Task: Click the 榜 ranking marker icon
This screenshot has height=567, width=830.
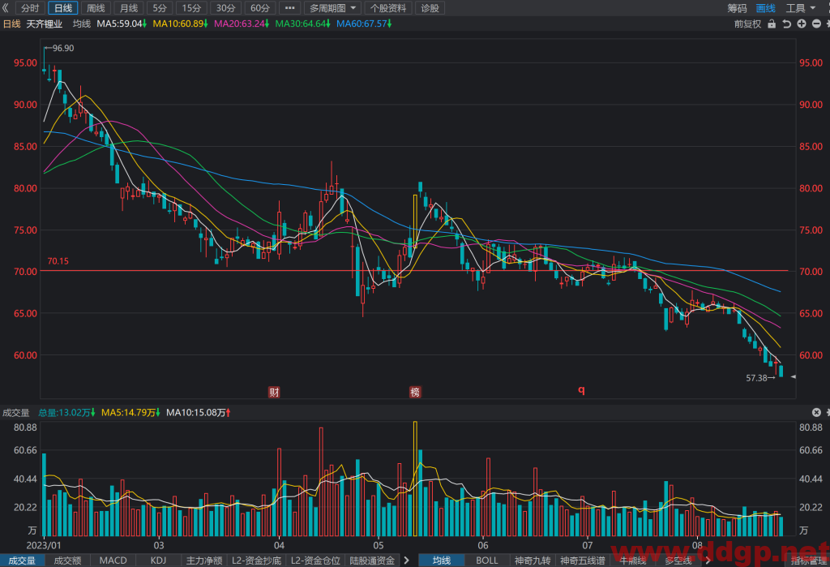Action: 415,392
